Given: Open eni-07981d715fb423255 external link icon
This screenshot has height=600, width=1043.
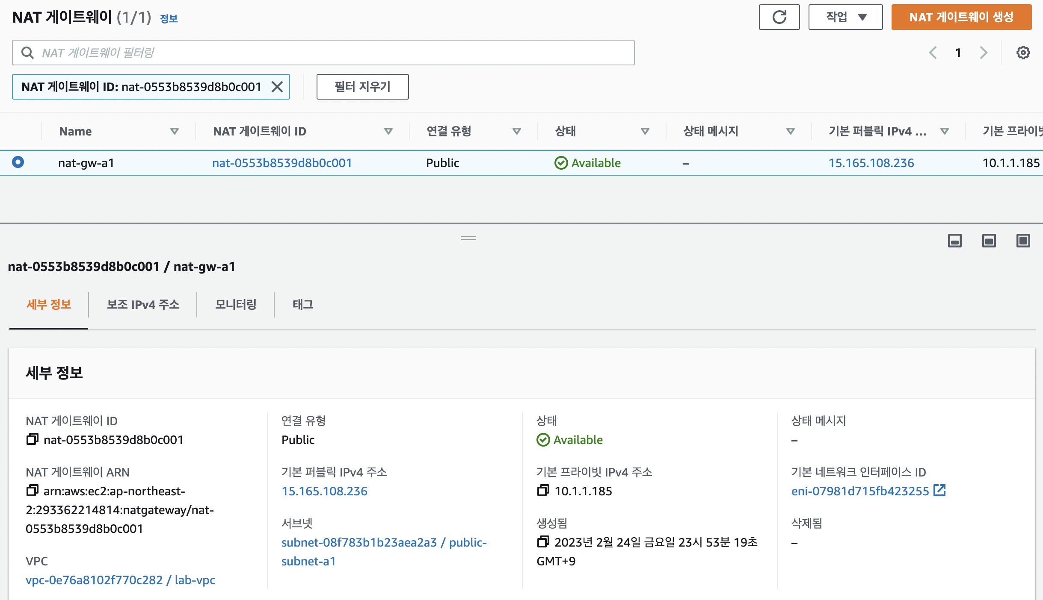Looking at the screenshot, I should tap(940, 490).
